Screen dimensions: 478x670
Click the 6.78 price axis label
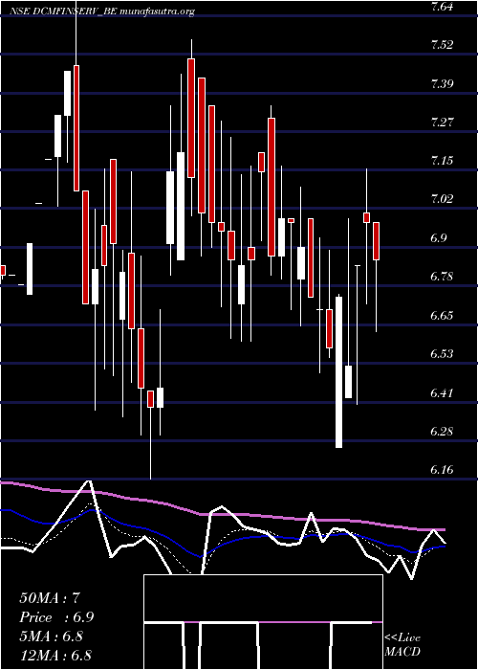[x=442, y=277]
